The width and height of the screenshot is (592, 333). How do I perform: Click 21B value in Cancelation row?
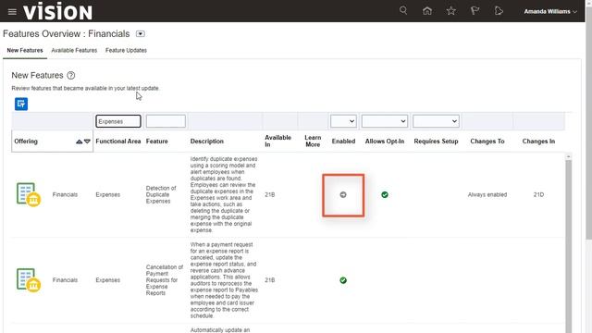269,280
